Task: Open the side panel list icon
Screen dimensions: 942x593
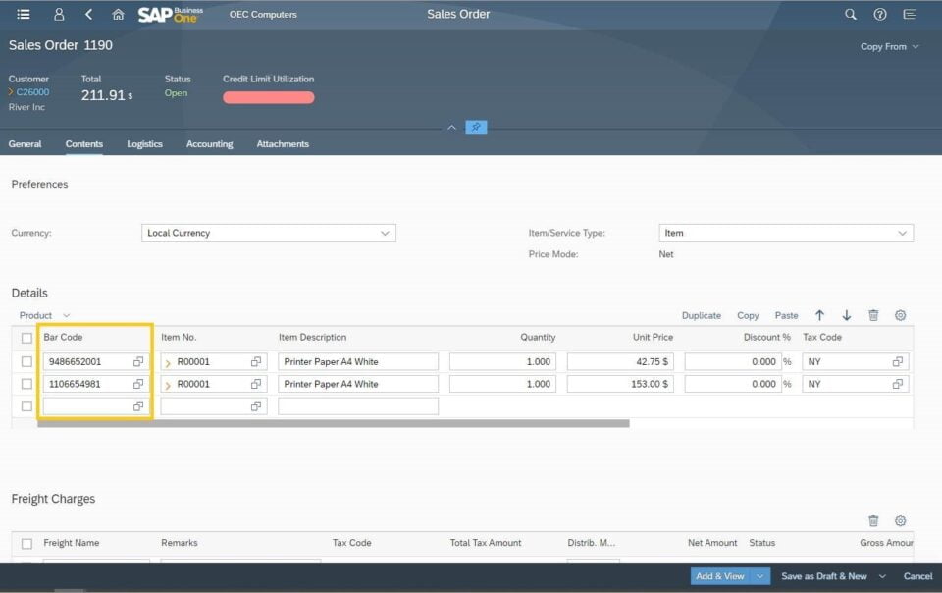Action: 910,14
